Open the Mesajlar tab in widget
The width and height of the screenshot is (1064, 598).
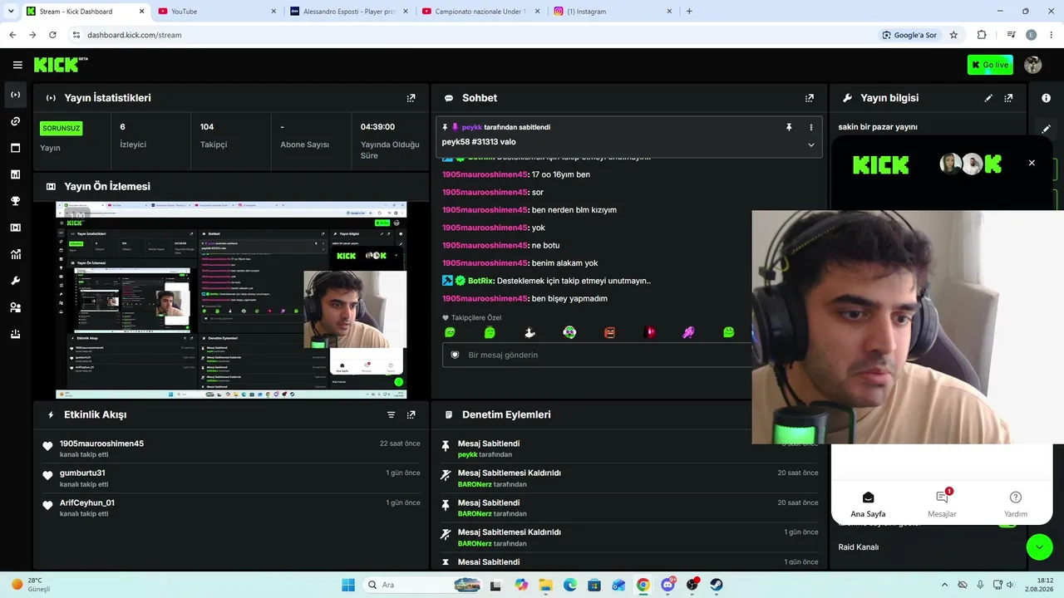pos(942,503)
